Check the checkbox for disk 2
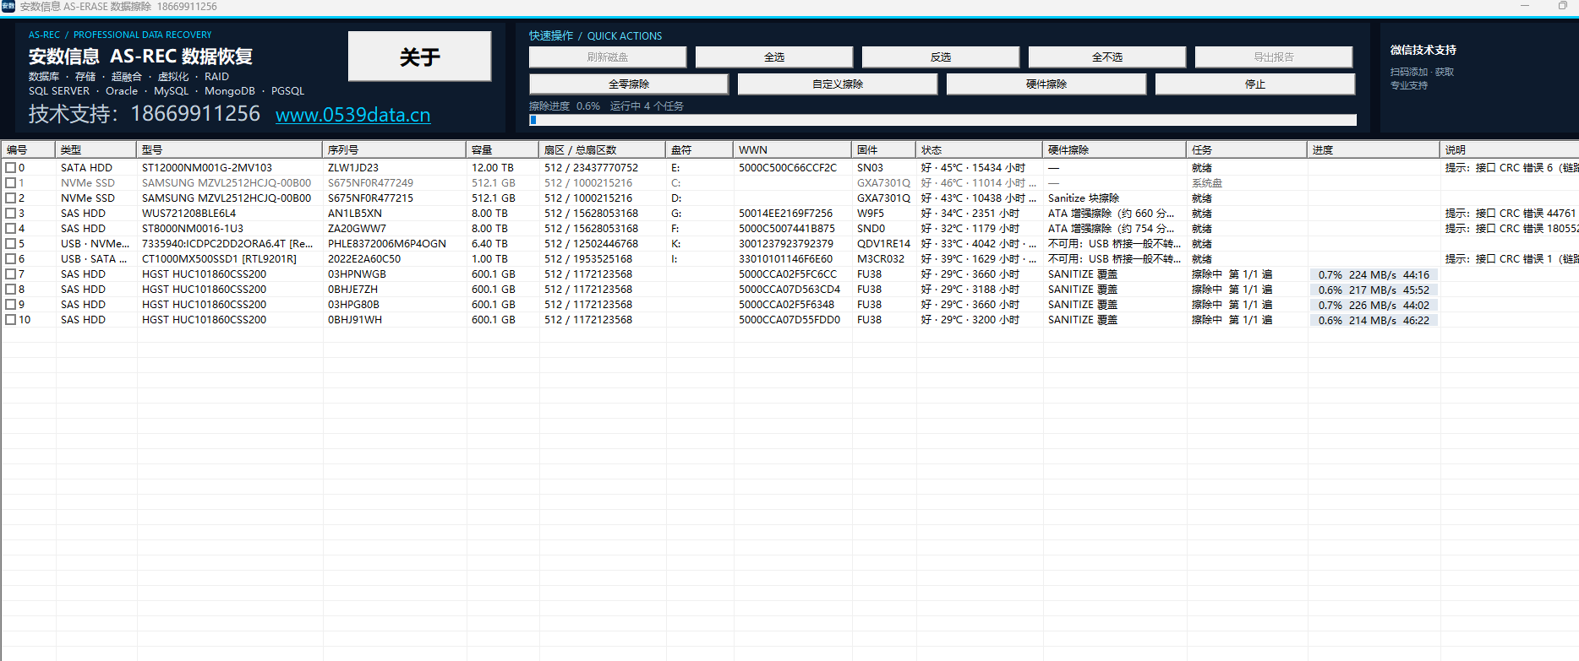This screenshot has height=661, width=1579. pos(11,198)
